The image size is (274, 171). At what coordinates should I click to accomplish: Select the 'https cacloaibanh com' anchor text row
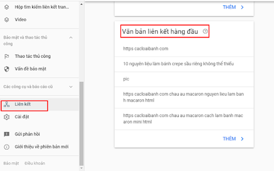tap(184, 49)
